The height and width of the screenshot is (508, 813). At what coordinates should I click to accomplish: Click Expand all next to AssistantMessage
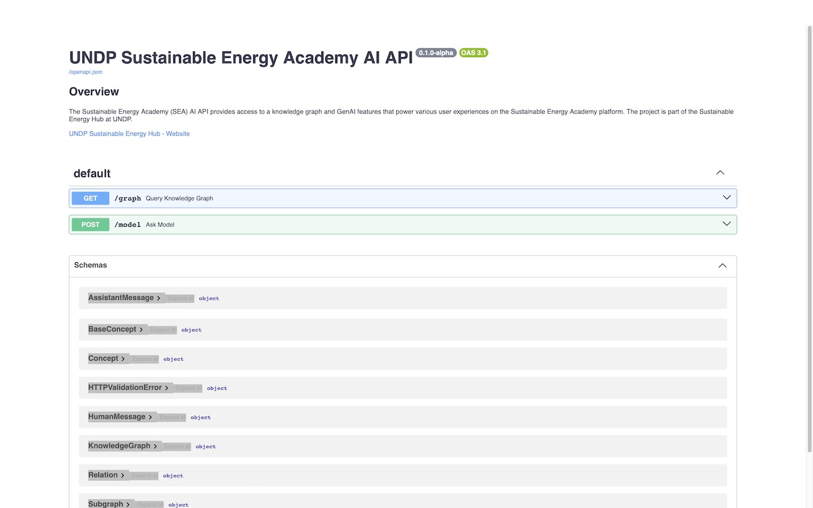coord(180,298)
